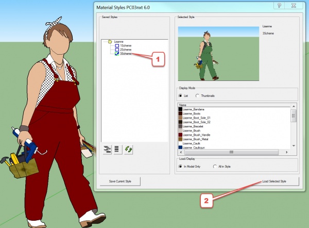
Task: Select the In Model Only option
Action: (181, 166)
